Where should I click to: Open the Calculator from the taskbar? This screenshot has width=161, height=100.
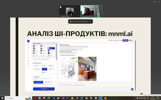91,98
